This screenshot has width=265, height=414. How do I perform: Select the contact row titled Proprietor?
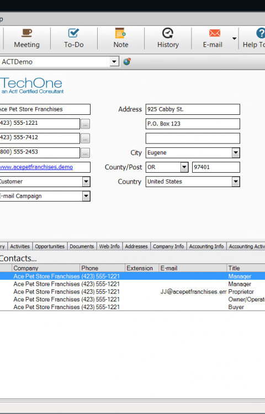pos(132,292)
